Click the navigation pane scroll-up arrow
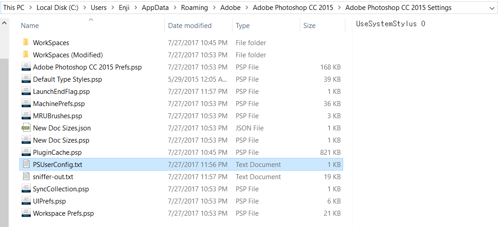 click(5, 23)
